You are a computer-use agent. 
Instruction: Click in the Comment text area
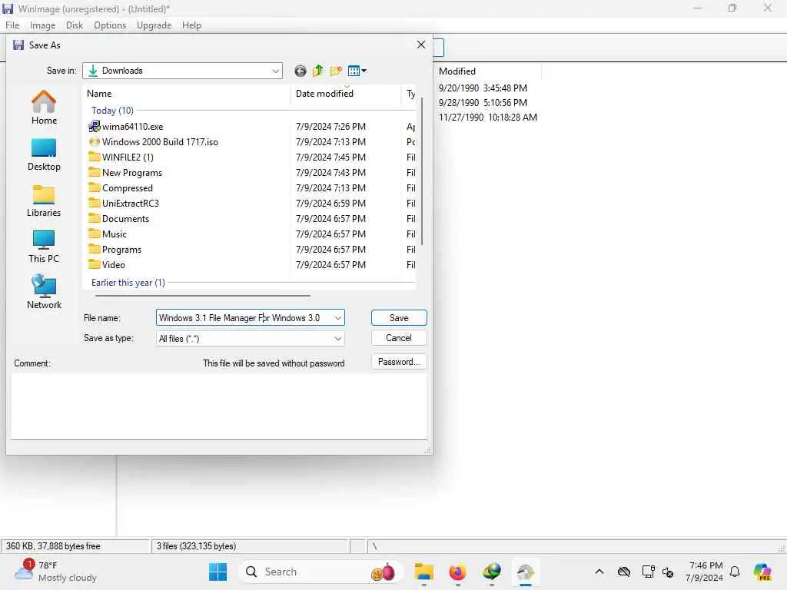tap(219, 406)
